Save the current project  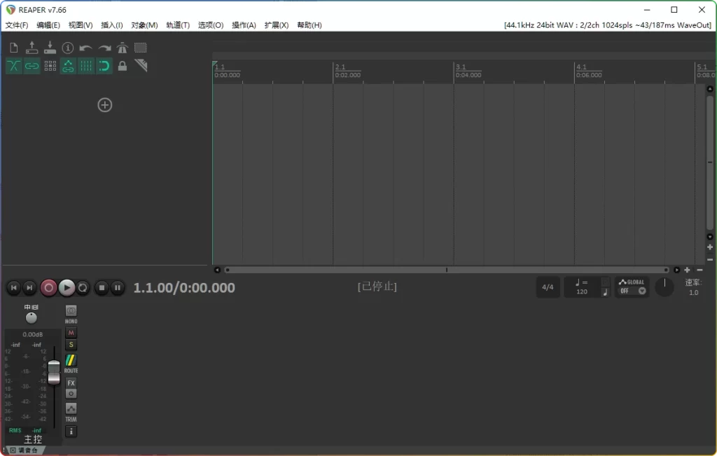pos(50,47)
